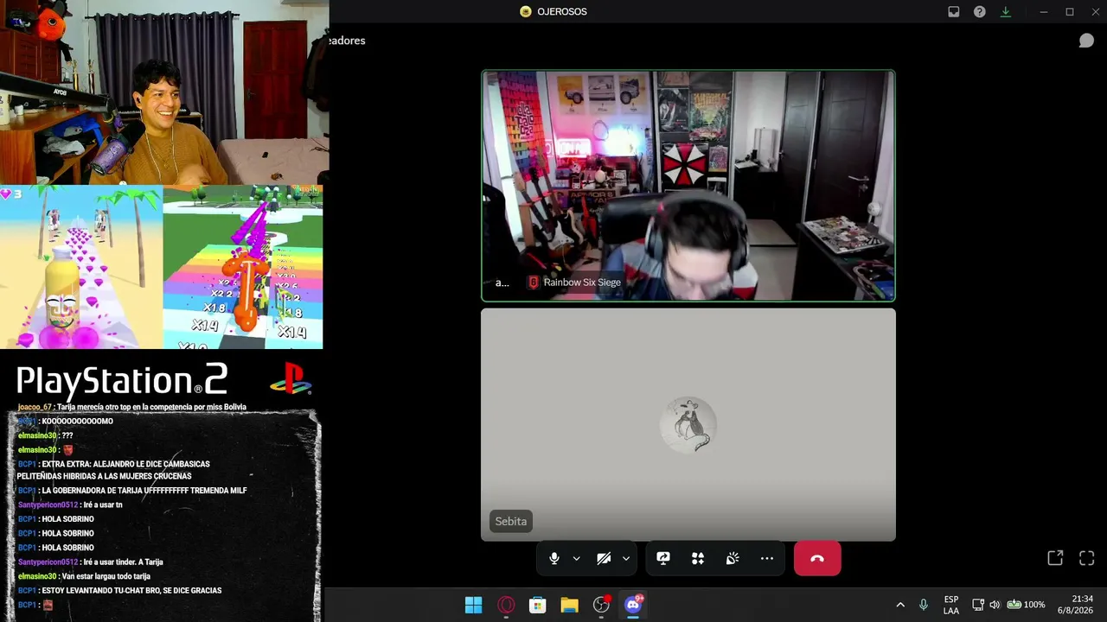Viewport: 1107px width, 622px height.
Task: Click the battery 100% indicator
Action: point(1026,605)
